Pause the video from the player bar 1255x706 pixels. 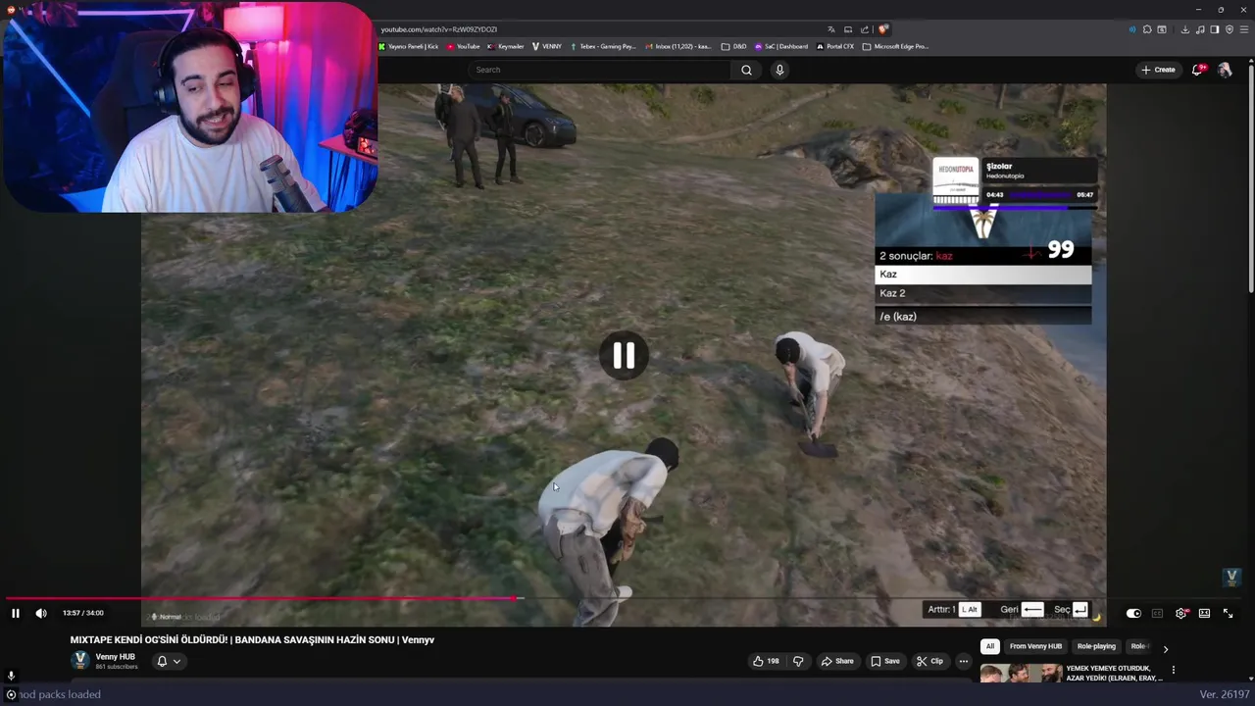click(x=15, y=613)
